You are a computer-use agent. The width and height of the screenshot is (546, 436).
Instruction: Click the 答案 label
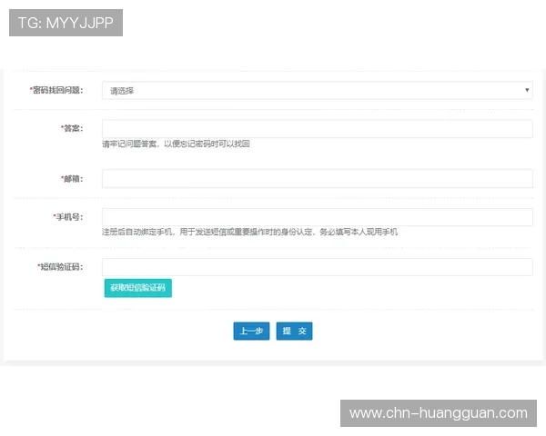coord(72,128)
